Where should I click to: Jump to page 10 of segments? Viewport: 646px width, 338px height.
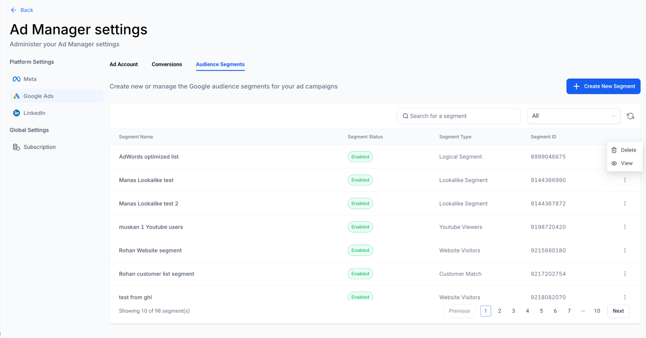click(x=597, y=311)
